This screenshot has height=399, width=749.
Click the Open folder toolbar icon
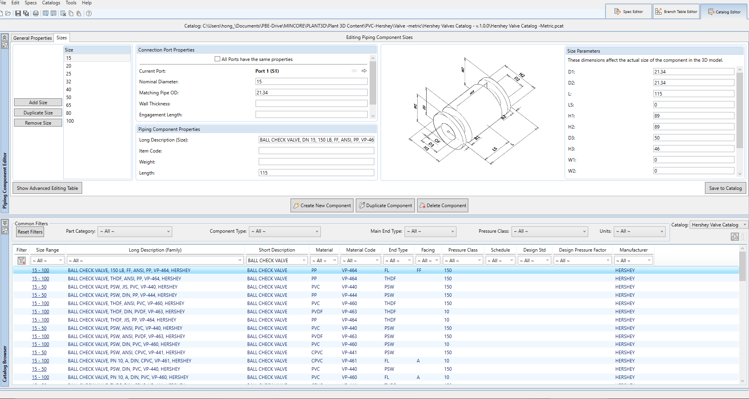(x=8, y=13)
